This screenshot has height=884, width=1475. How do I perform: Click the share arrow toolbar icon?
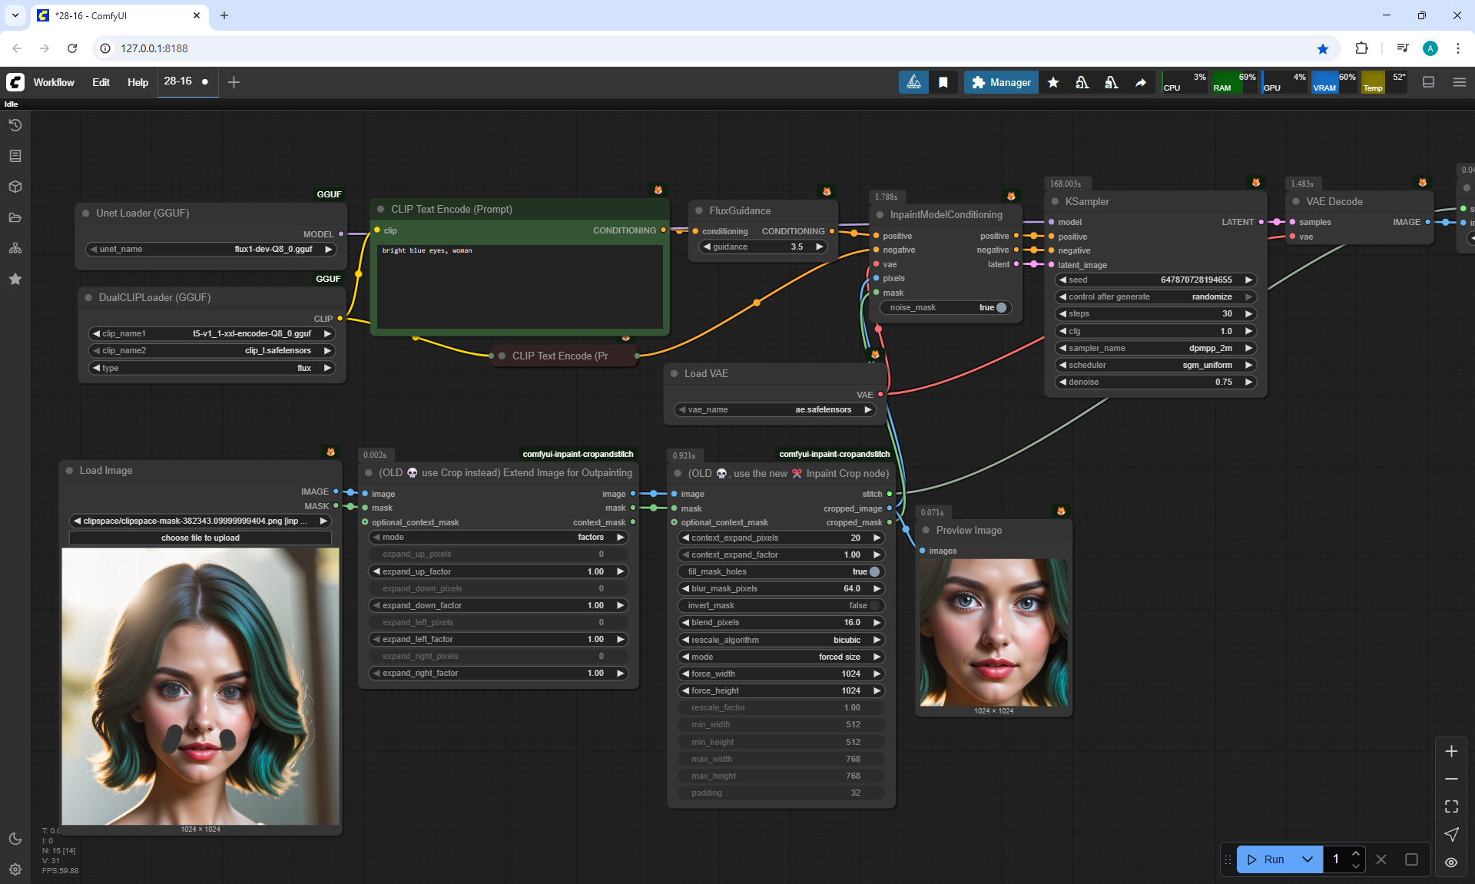click(1141, 82)
